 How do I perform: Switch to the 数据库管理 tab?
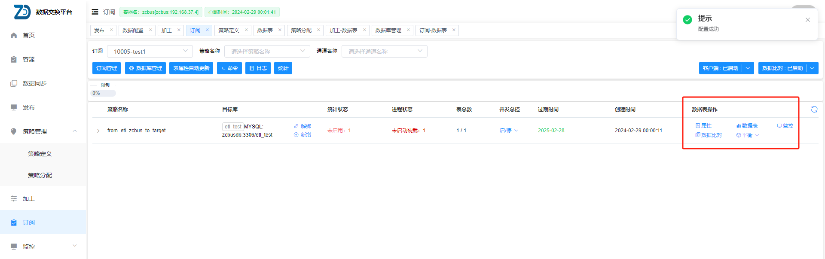[x=388, y=30]
